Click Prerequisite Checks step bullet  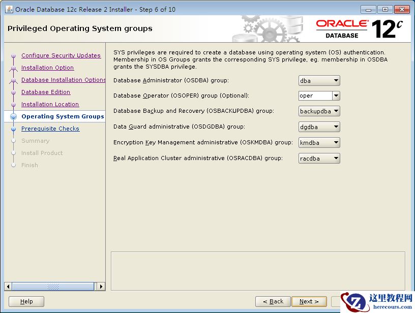(14, 129)
